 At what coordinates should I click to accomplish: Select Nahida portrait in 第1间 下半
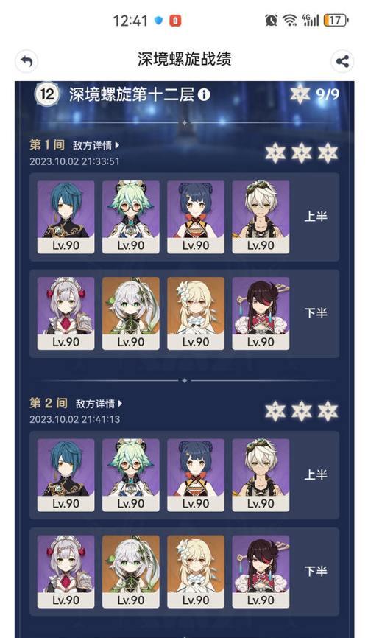130,313
